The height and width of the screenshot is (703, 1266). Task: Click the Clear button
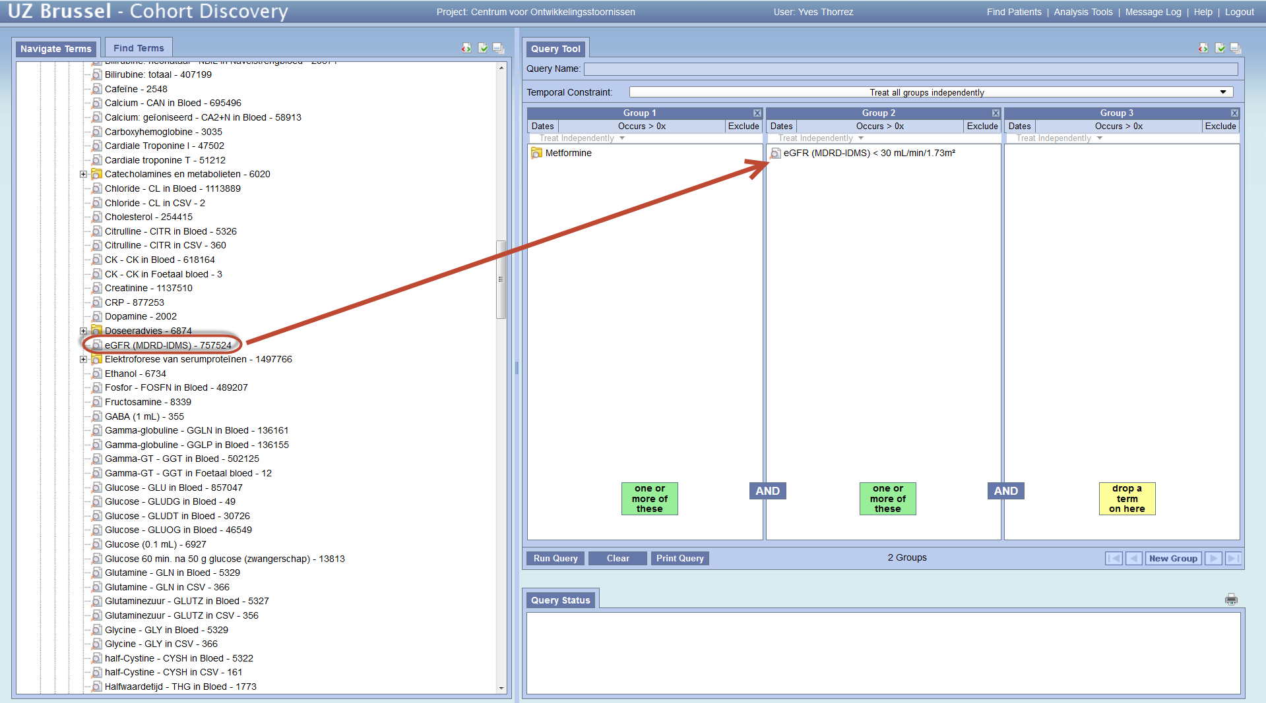[617, 559]
